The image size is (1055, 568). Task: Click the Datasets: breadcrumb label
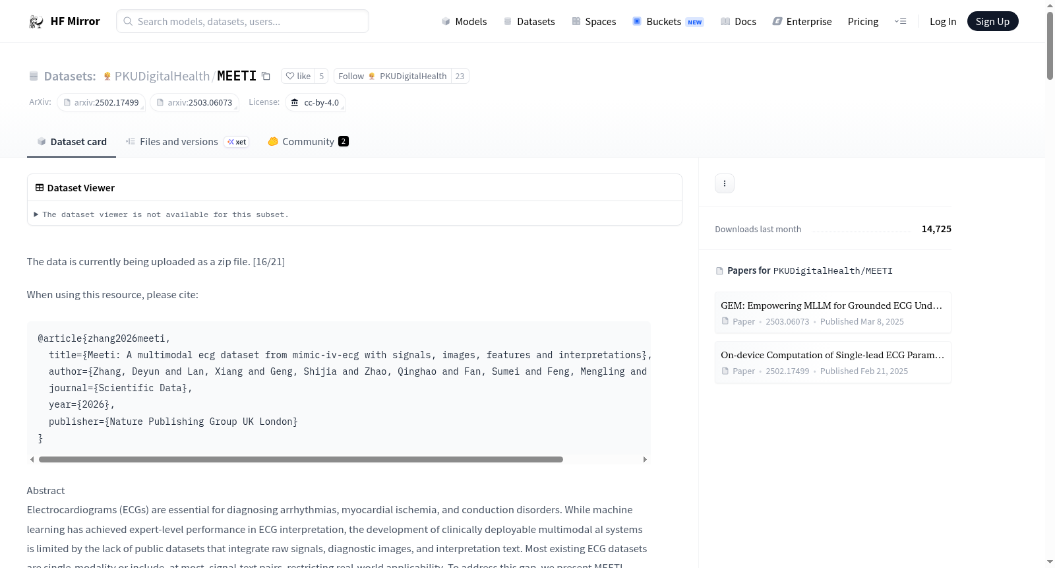[70, 77]
